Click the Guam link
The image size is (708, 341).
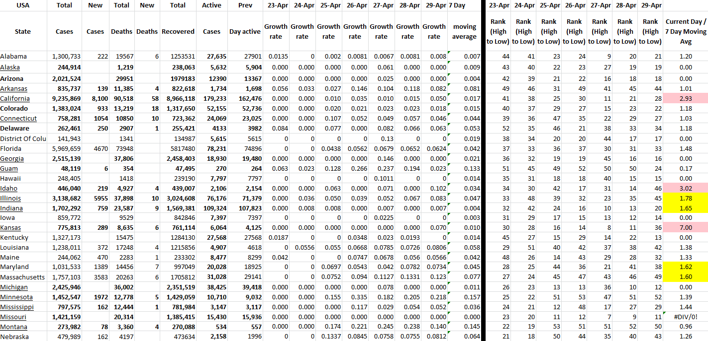click(x=9, y=168)
